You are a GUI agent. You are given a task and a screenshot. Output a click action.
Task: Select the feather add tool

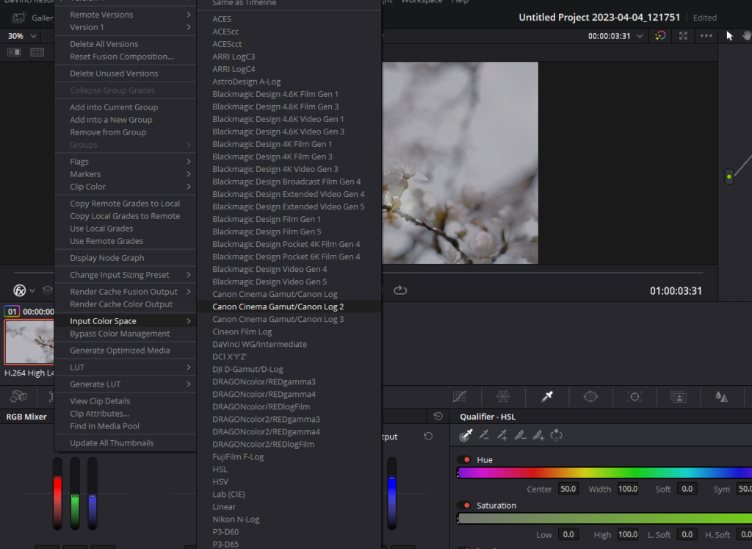click(x=538, y=435)
